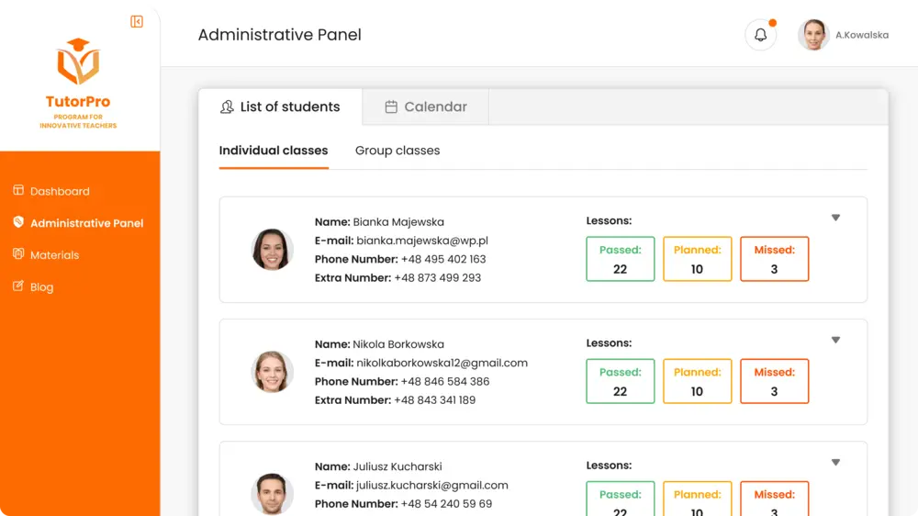The height and width of the screenshot is (516, 918).
Task: Select Group classes sub-tab
Action: (397, 151)
